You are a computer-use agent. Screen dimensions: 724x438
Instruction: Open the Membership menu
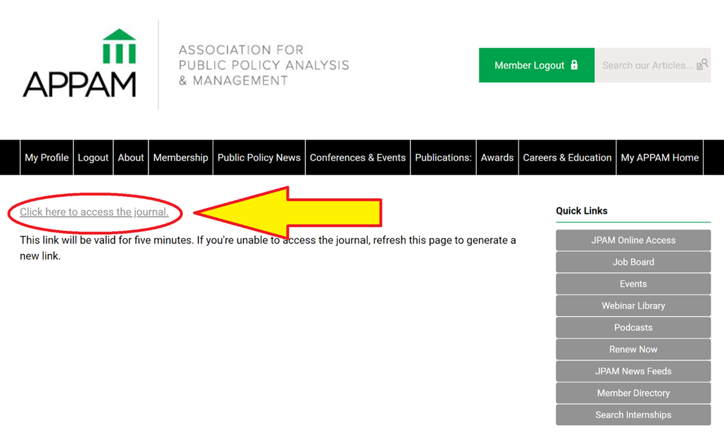pos(181,158)
